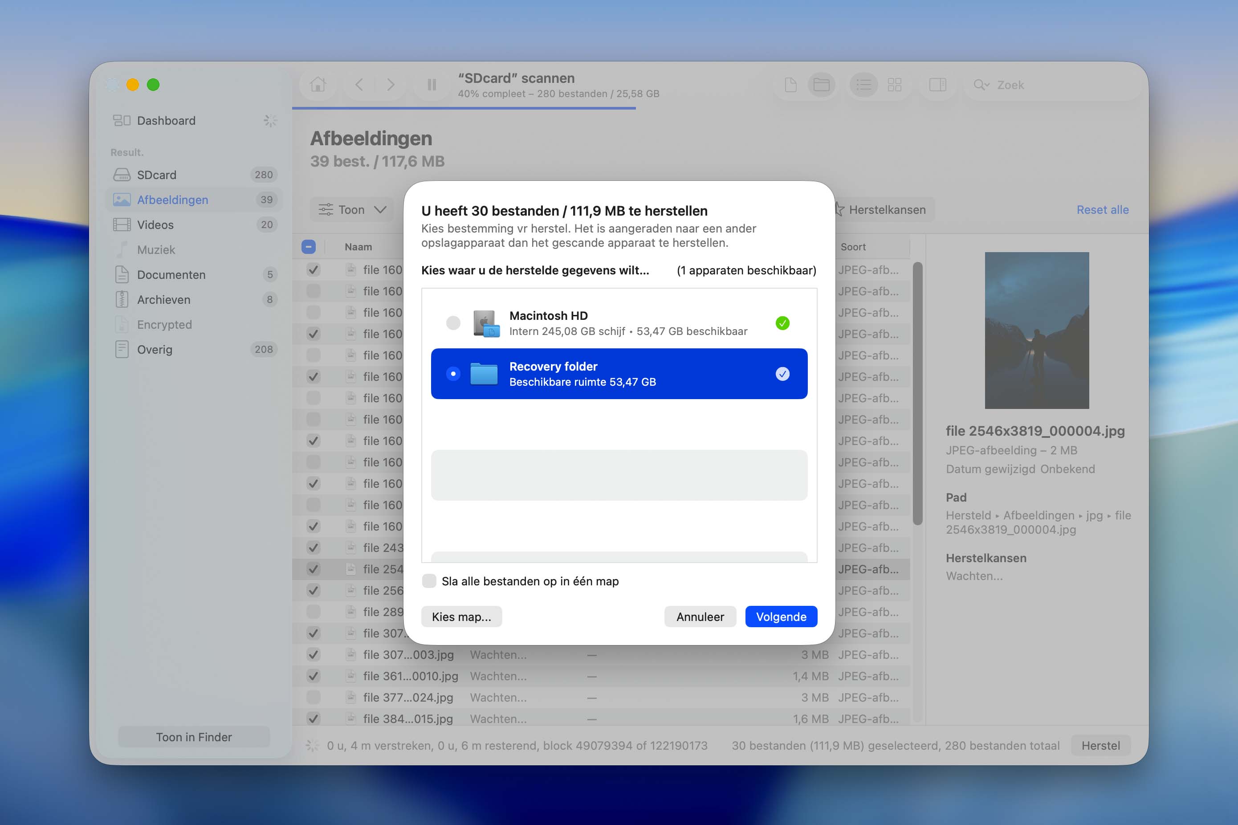Screen dimensions: 1238x825
Task: Check the file 377...024.jpg checkbox
Action: 314,697
